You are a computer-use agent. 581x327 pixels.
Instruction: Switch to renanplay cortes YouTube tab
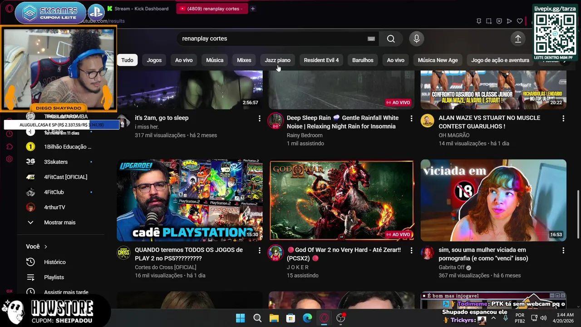[212, 9]
